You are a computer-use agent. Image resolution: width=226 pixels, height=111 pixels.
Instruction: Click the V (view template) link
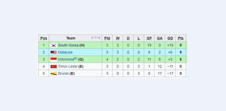coord(92,38)
